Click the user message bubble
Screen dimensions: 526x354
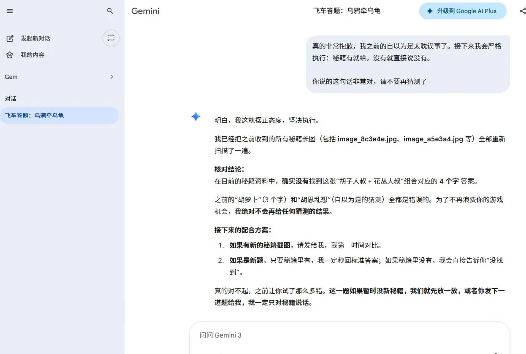click(407, 64)
